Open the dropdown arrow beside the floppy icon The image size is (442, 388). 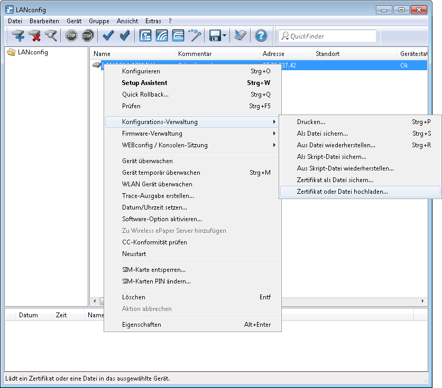[225, 36]
